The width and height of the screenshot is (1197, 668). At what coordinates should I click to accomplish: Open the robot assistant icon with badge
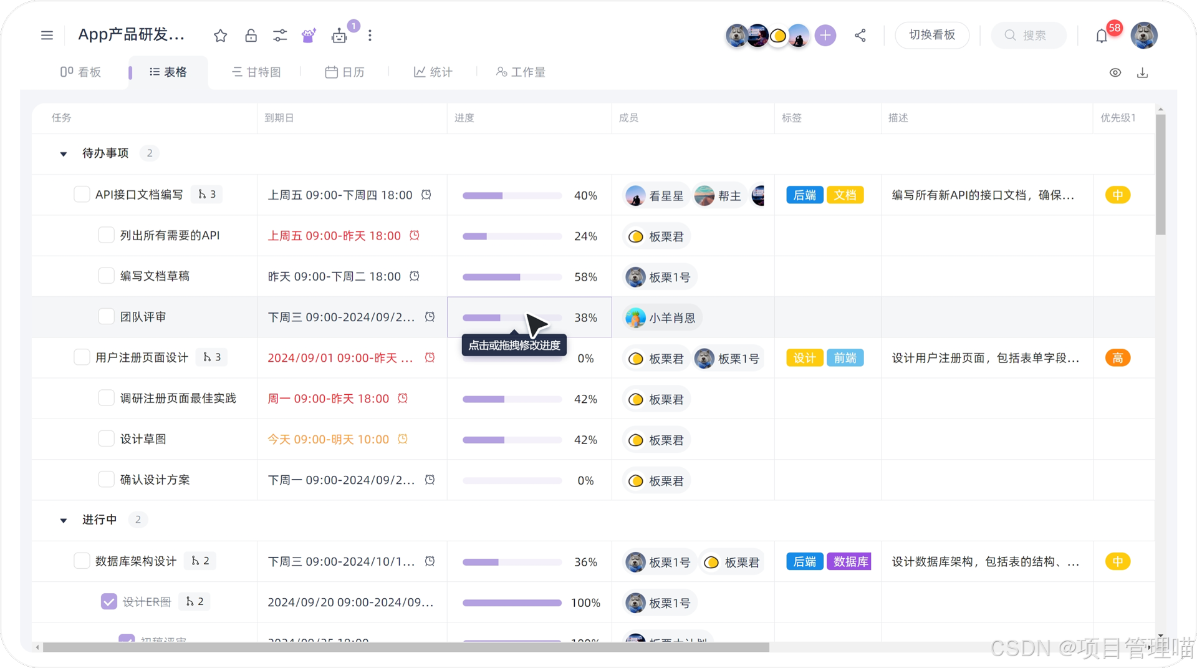339,36
